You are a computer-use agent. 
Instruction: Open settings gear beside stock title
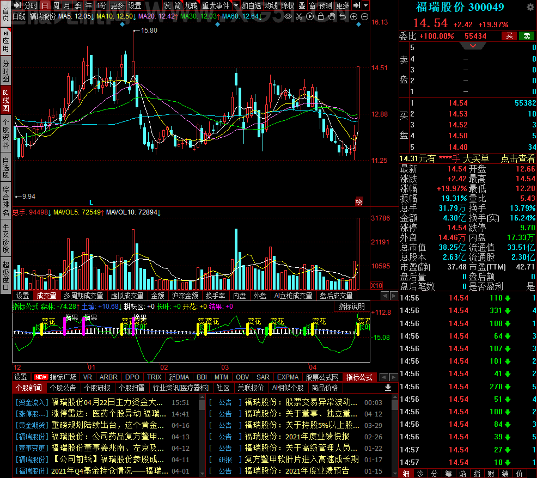point(530,7)
